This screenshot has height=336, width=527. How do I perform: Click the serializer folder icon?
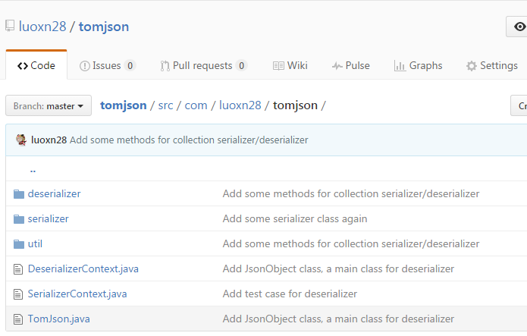(19, 219)
